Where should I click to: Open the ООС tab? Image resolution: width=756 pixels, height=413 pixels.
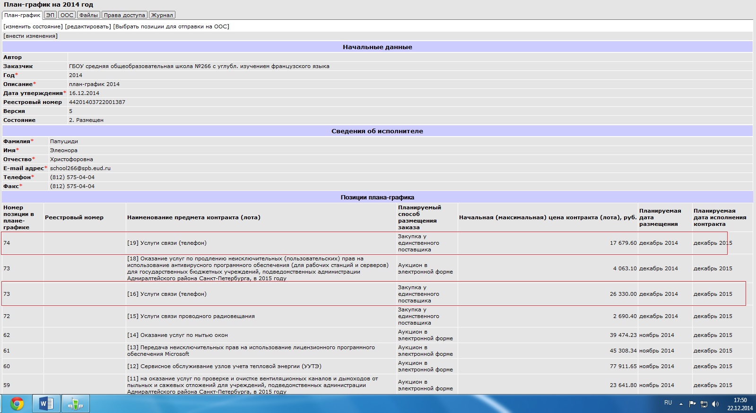pyautogui.click(x=67, y=15)
